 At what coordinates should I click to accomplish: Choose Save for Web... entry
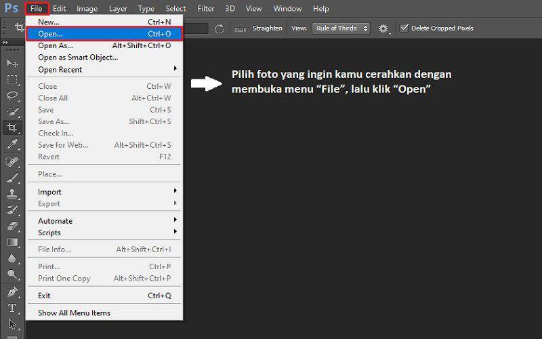point(104,145)
